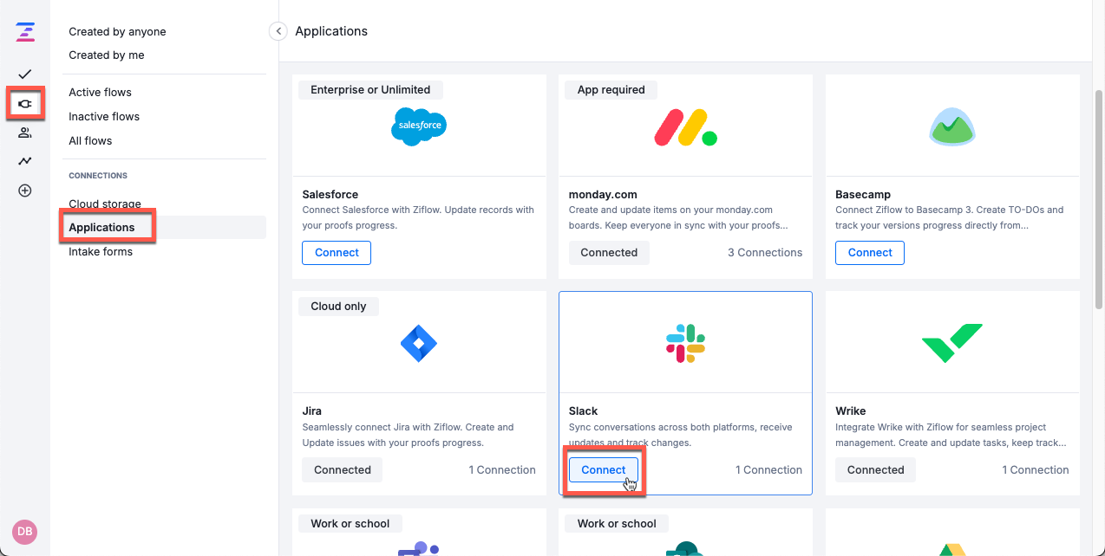Click the Slack logo icon
This screenshot has width=1105, height=556.
(x=685, y=341)
